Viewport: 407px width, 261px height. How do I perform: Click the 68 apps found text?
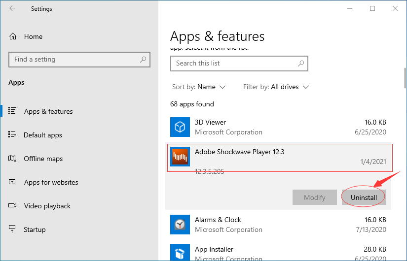click(x=192, y=104)
